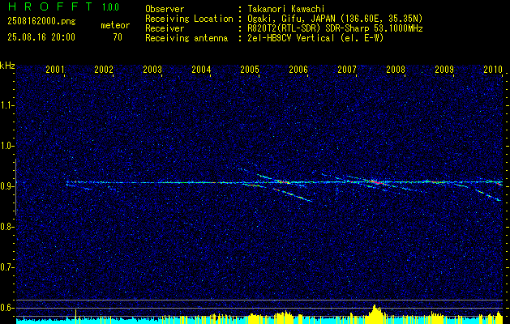Click the 1.0 kHz frequency label
The image size is (510, 324).
click(x=7, y=146)
